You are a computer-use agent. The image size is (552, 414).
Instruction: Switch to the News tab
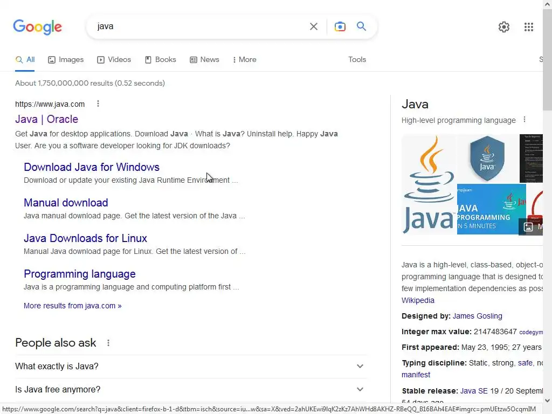tap(204, 59)
